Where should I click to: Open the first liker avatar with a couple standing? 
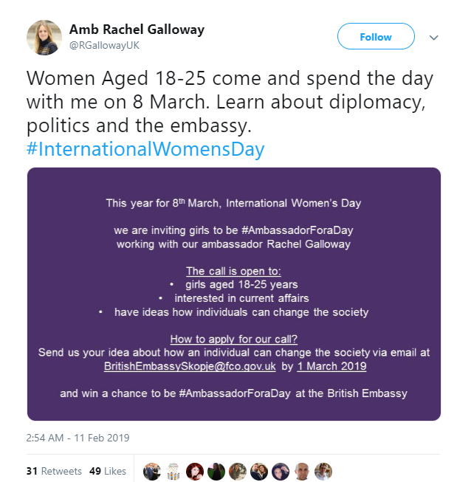(x=152, y=471)
